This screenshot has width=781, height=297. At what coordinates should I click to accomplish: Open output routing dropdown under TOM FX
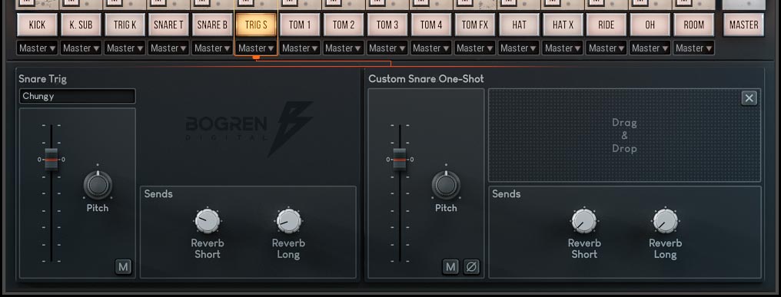tap(476, 48)
